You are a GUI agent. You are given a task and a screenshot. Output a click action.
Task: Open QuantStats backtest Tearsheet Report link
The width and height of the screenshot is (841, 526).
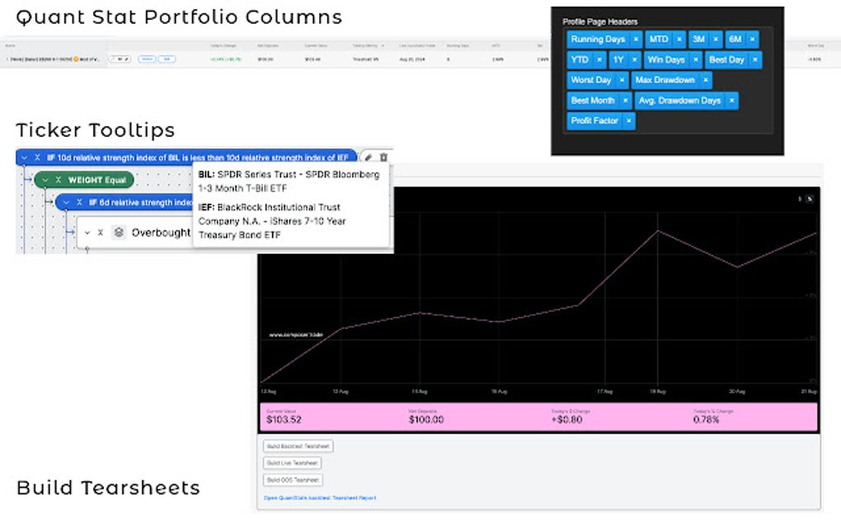pos(320,498)
